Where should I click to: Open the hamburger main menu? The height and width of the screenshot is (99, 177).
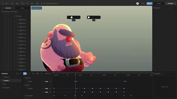[3, 3]
